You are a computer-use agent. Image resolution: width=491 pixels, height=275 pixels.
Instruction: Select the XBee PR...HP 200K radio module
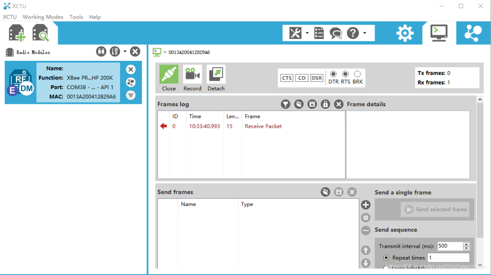(73, 83)
